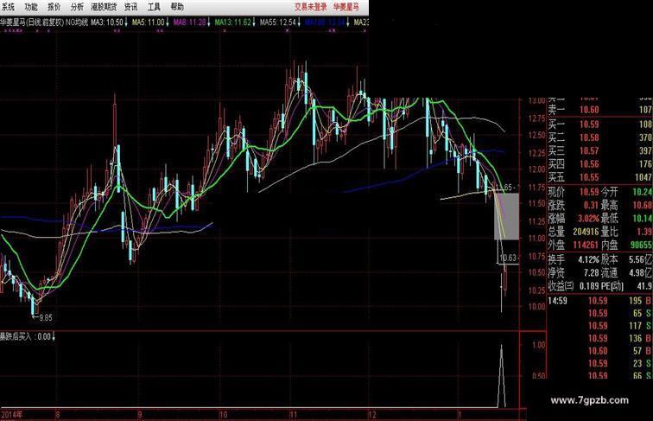Click the 华菱星马(日线,前复权) chart title

[x=32, y=22]
